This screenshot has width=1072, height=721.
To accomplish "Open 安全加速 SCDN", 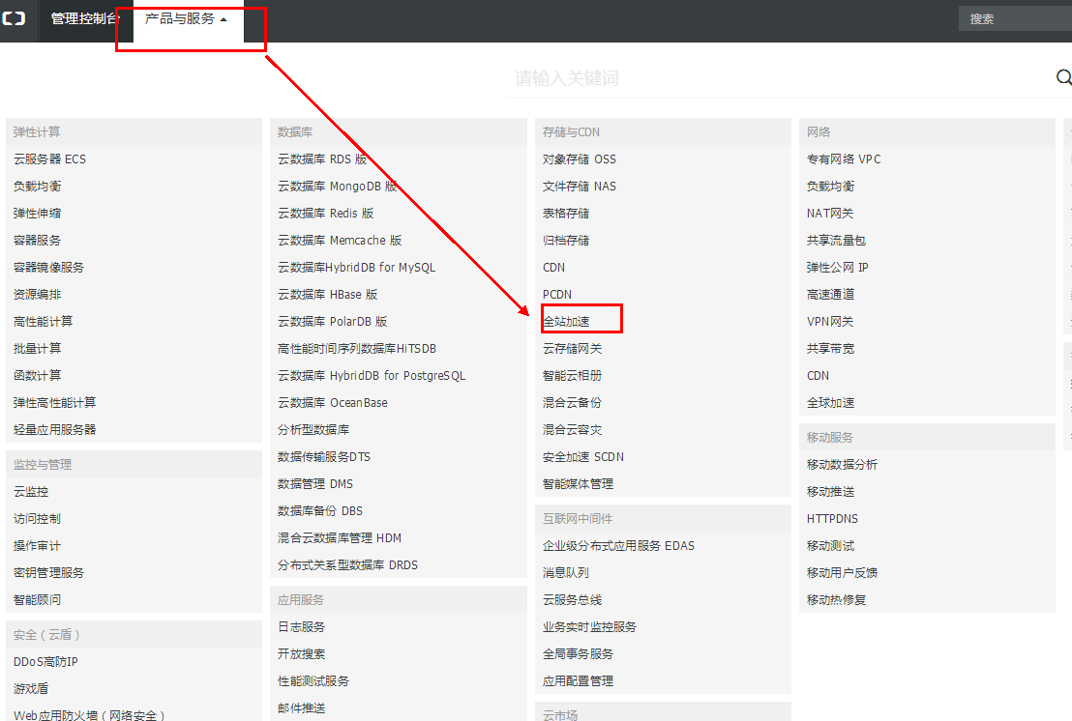I will (582, 457).
